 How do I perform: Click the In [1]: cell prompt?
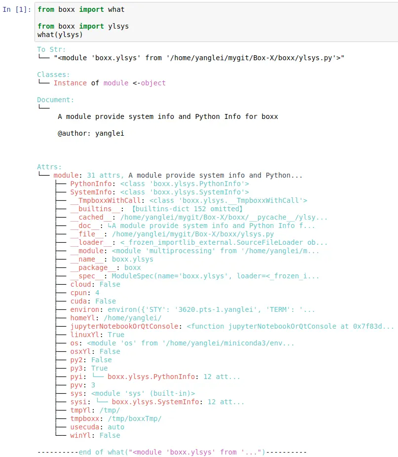pyautogui.click(x=17, y=9)
